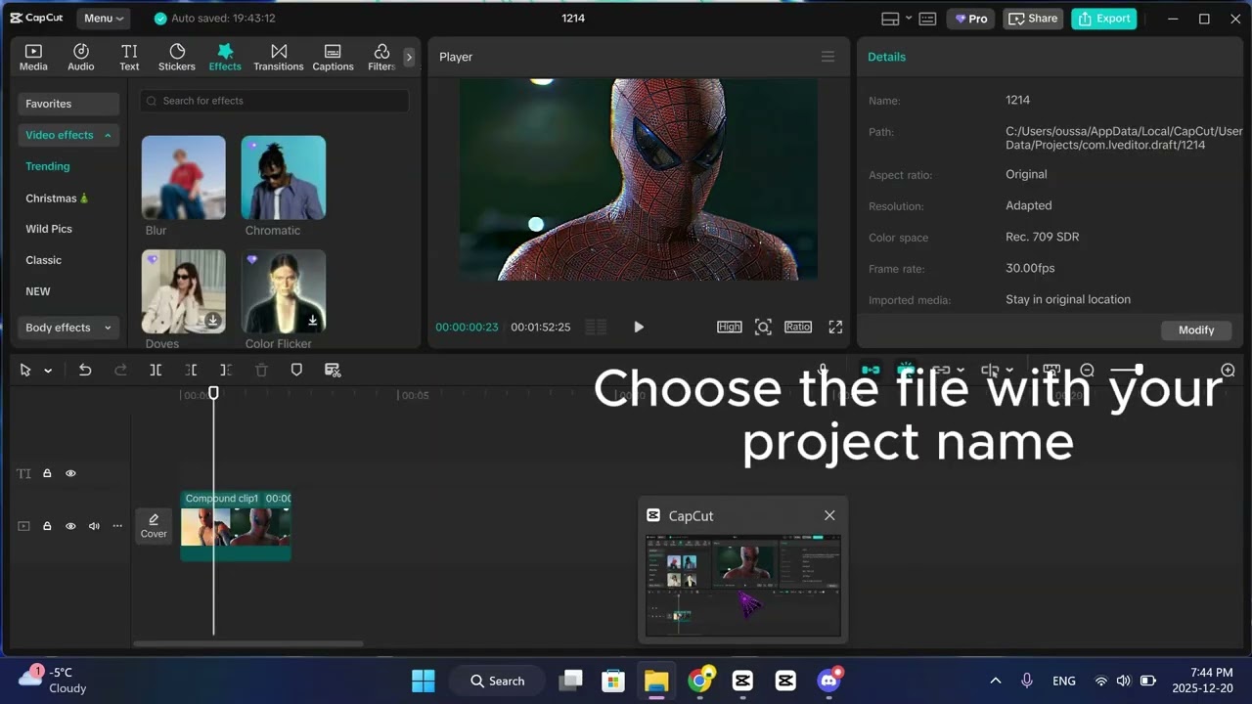Undo the last action

85,371
